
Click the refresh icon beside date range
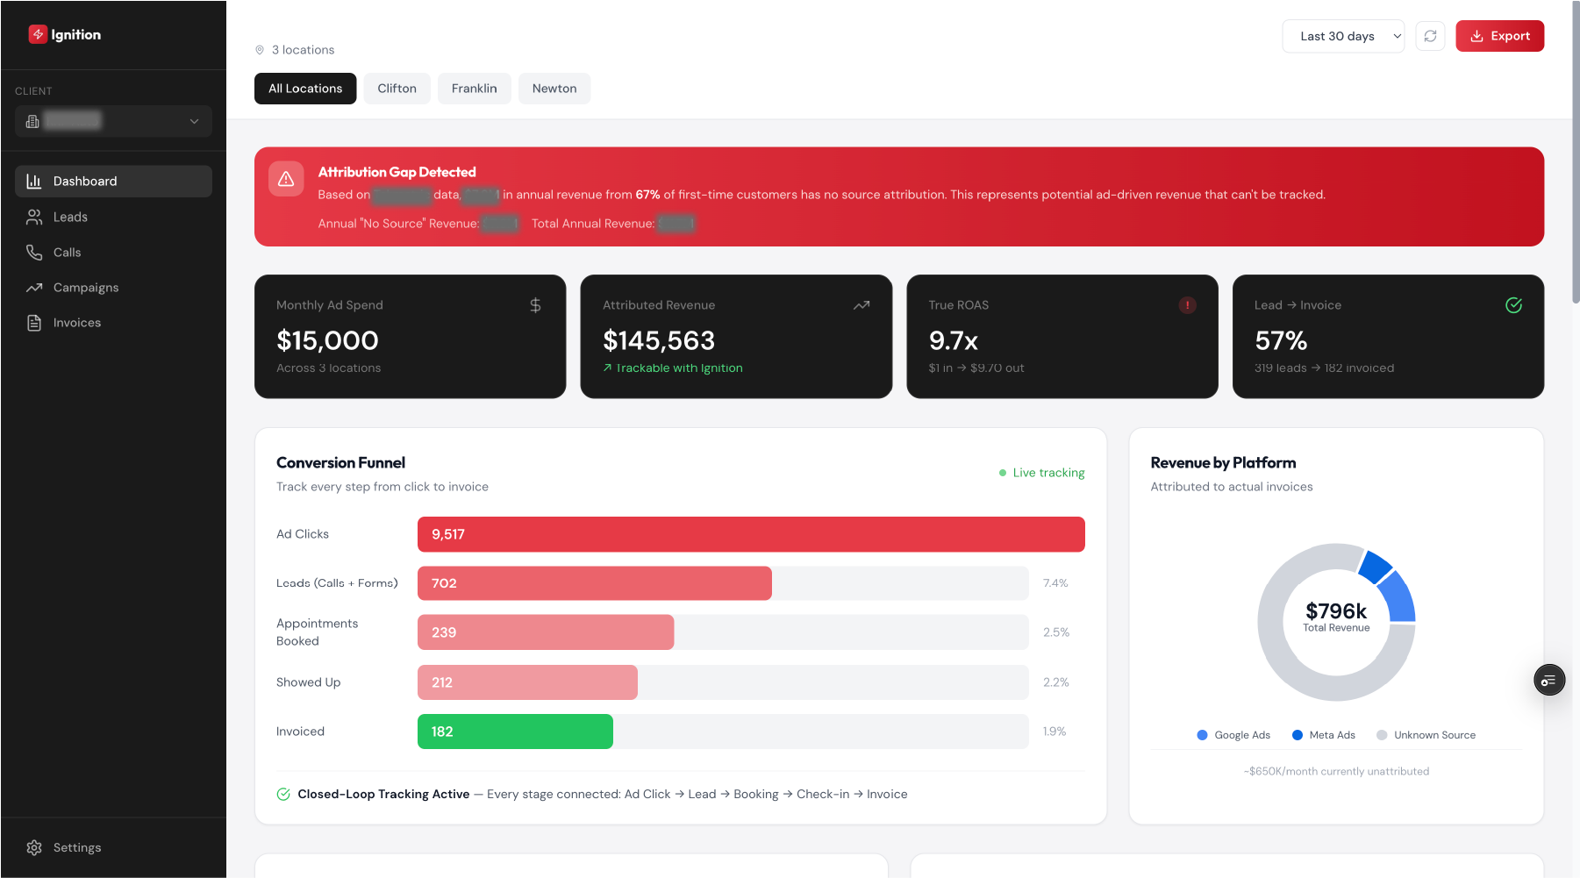[1430, 36]
